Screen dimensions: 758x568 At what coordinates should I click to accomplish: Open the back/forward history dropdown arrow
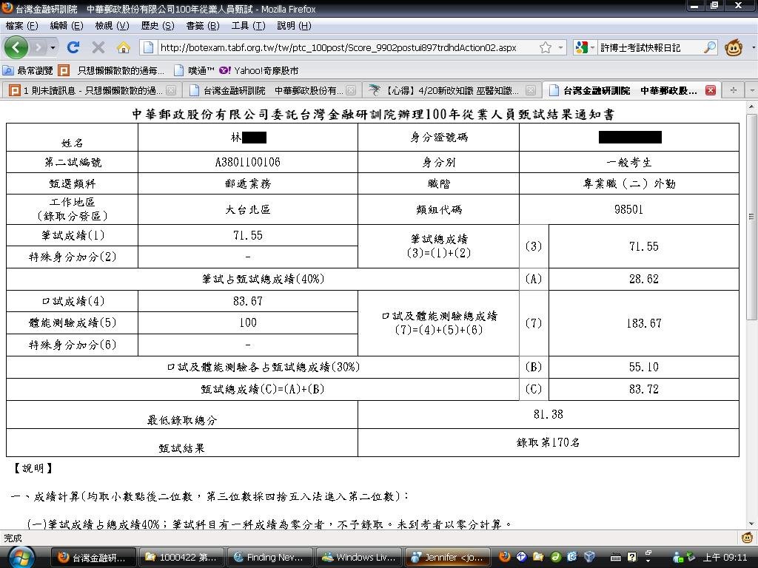[53, 47]
